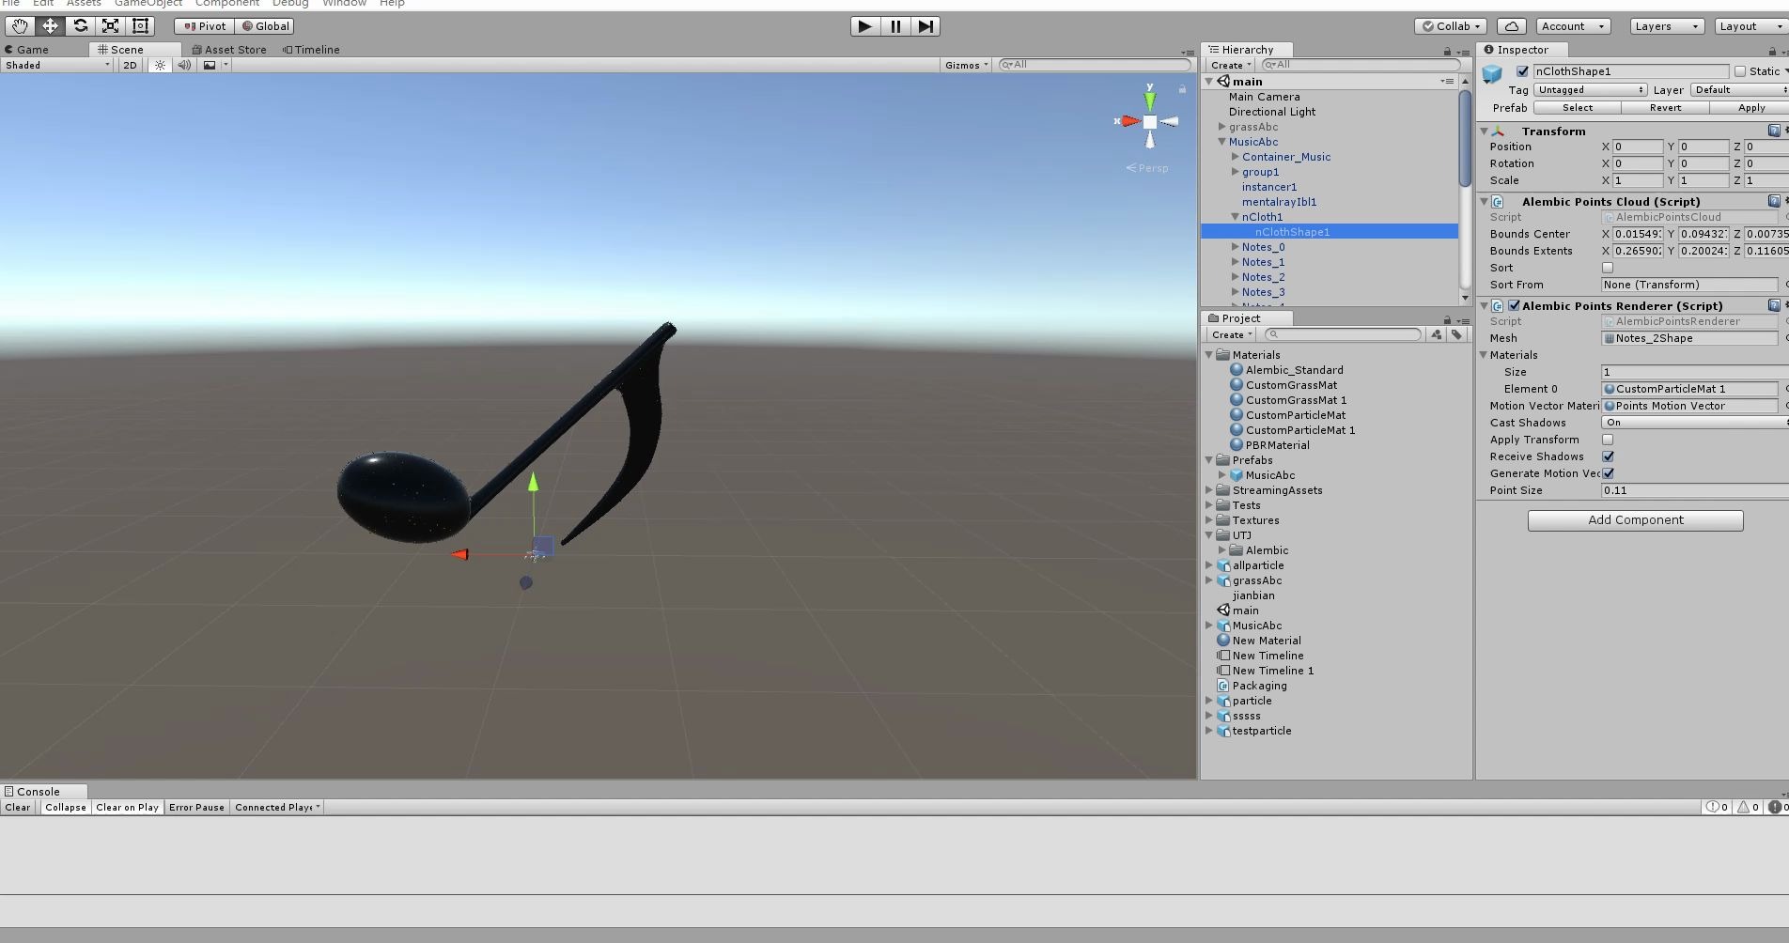Switch to Pivot mode in the toolbar
Image resolution: width=1789 pixels, height=943 pixels.
[x=202, y=25]
